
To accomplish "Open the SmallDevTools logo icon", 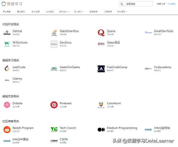I will point(148,32).
